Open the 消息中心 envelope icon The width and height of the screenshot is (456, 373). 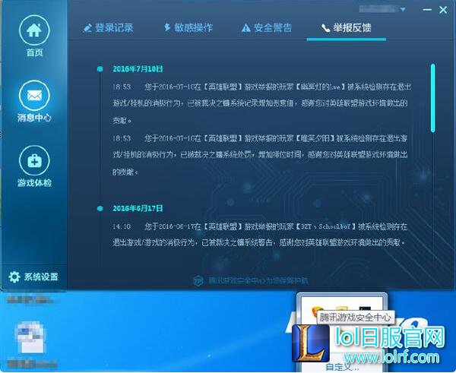click(x=34, y=96)
